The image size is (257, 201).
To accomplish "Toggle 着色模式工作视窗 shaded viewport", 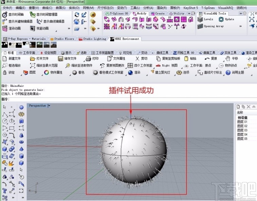I will coord(108,72).
